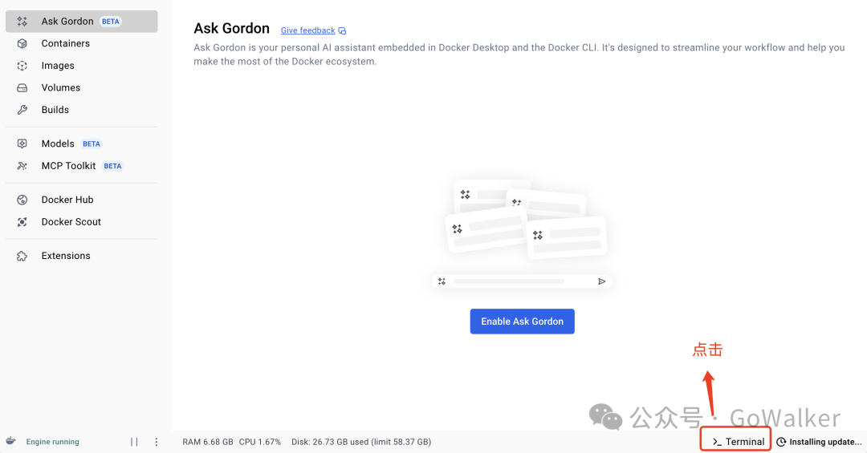The width and height of the screenshot is (867, 453).
Task: Click the Images icon in sidebar
Action: [x=22, y=65]
